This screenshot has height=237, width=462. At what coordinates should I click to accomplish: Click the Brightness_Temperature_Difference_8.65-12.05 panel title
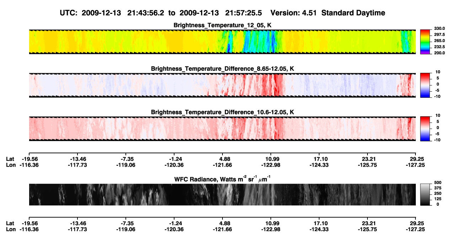tap(222, 68)
